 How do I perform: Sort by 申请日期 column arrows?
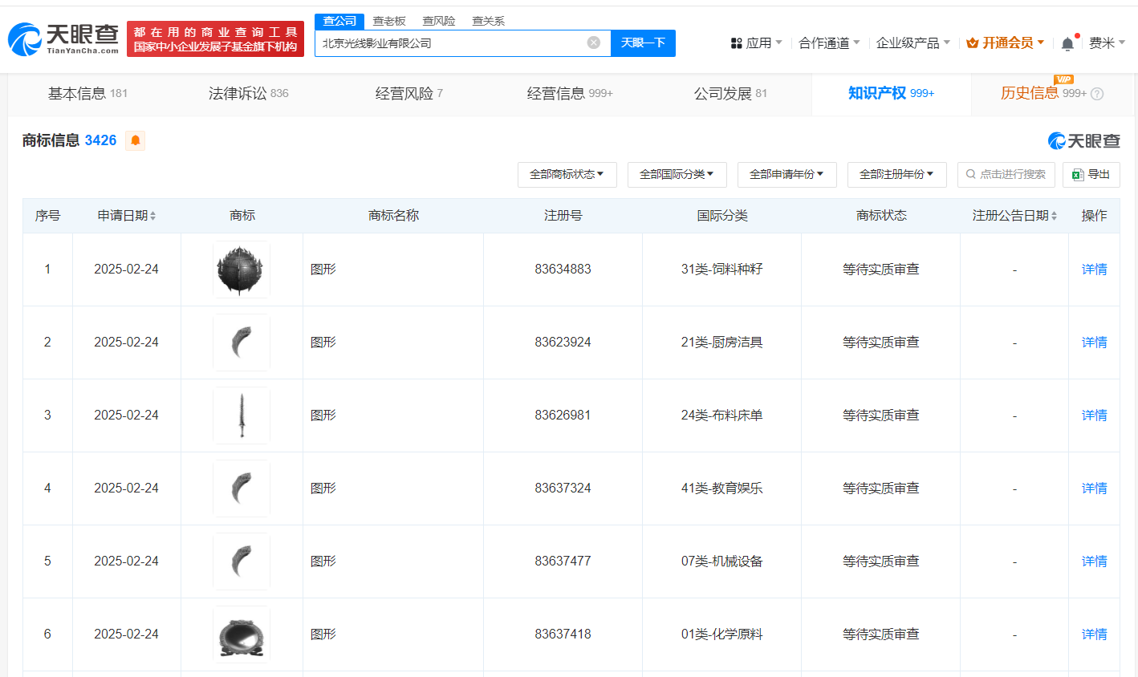coord(152,216)
